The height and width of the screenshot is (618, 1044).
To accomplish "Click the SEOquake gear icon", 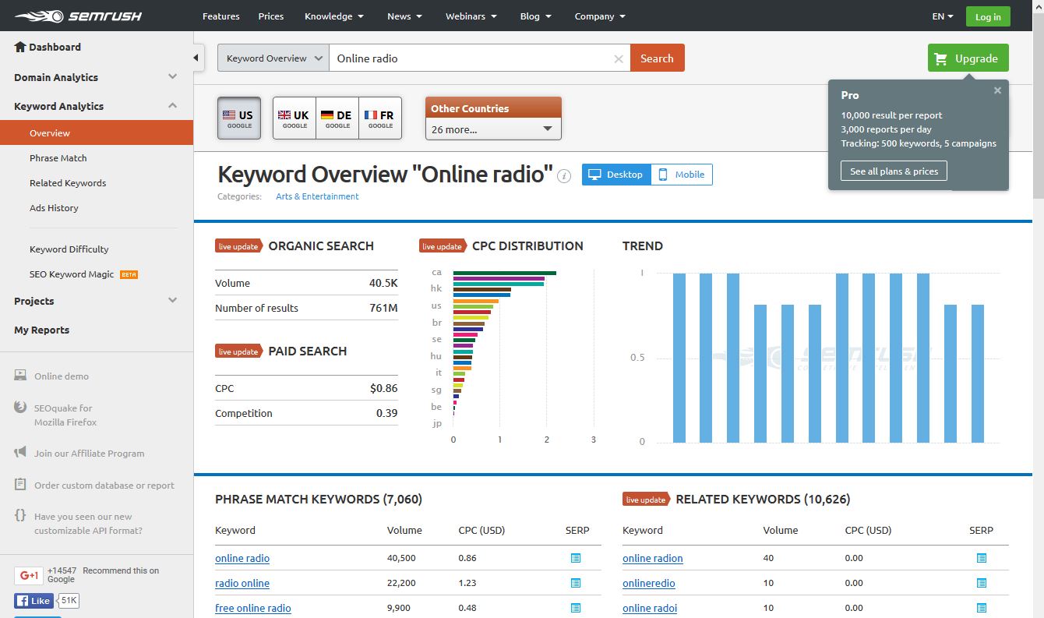I will pos(20,408).
